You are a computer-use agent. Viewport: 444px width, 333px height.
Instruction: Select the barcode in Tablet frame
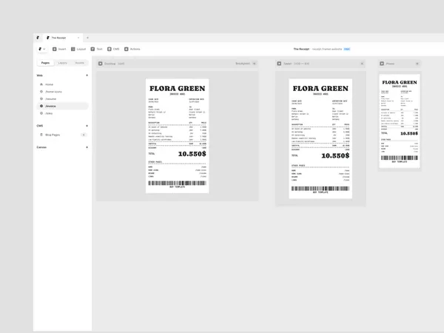(320, 189)
